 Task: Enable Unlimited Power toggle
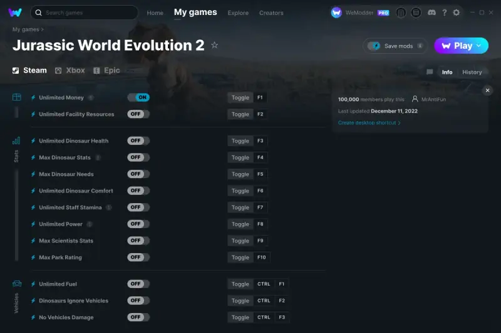138,224
